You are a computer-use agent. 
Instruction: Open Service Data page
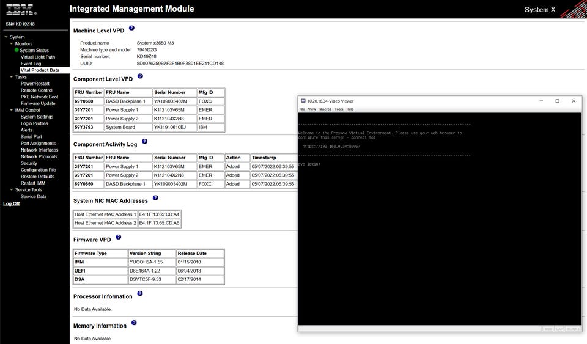pos(34,197)
